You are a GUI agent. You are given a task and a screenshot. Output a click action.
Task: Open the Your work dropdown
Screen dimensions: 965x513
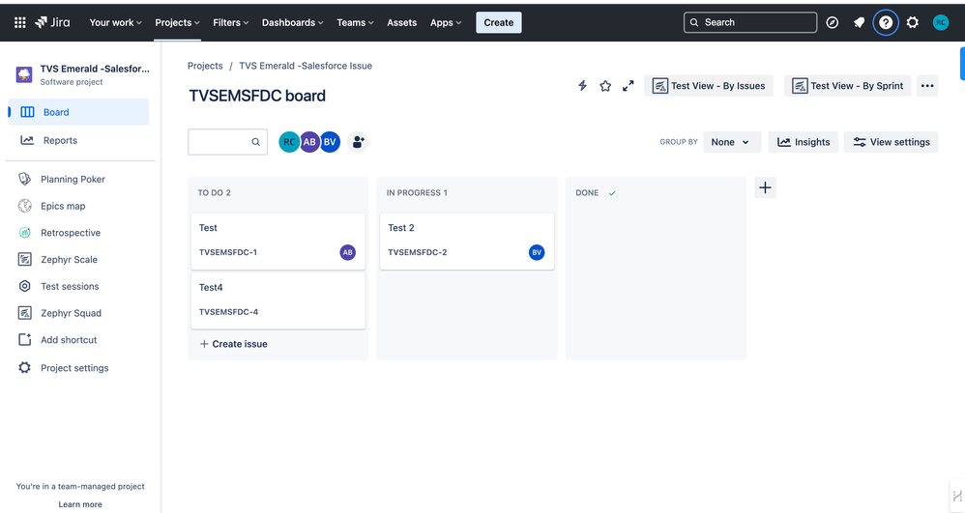115,23
